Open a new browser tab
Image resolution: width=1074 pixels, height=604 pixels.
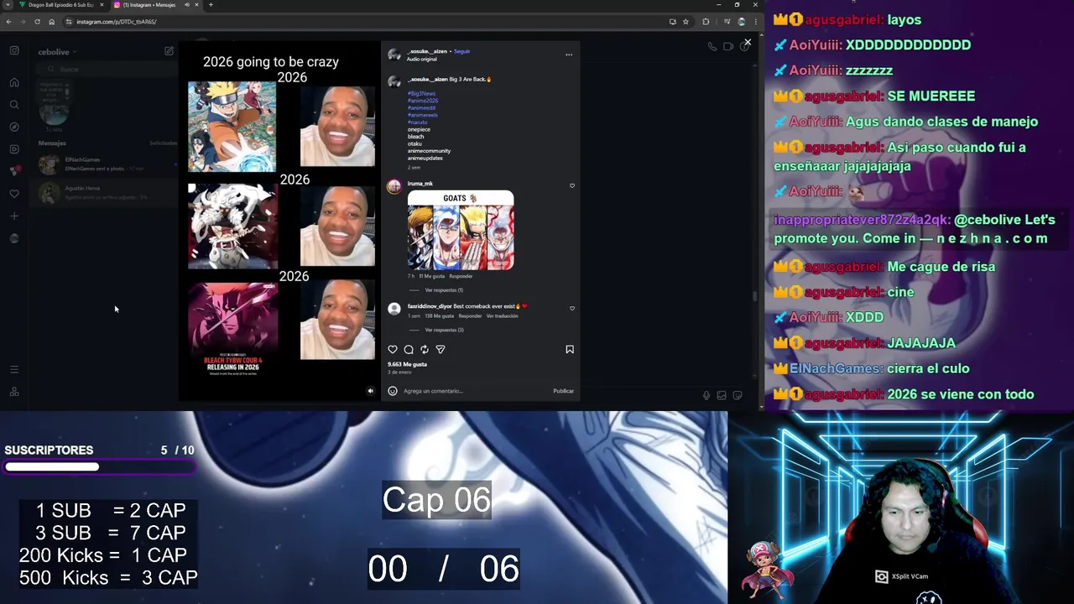[211, 5]
